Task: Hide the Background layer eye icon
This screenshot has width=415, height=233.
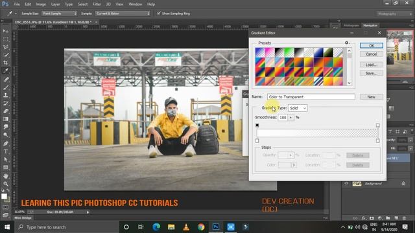Action: pos(346,183)
